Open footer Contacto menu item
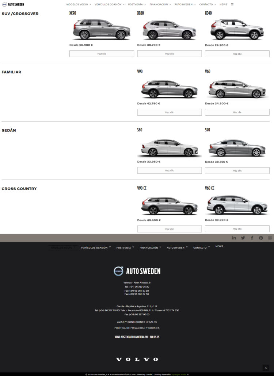 coord(202,248)
